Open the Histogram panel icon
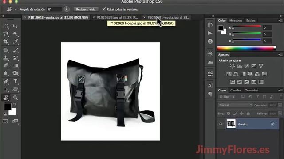Image resolution: width=284 pixels, height=159 pixels. tap(210, 62)
